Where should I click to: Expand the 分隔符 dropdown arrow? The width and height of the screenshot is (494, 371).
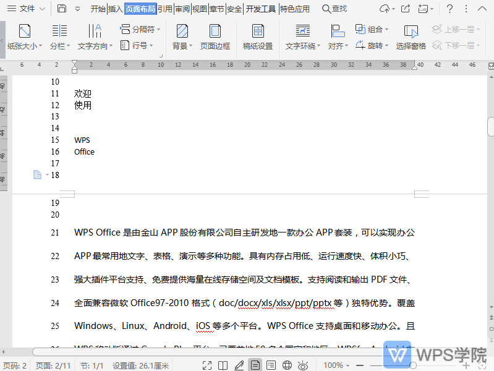[x=158, y=29]
